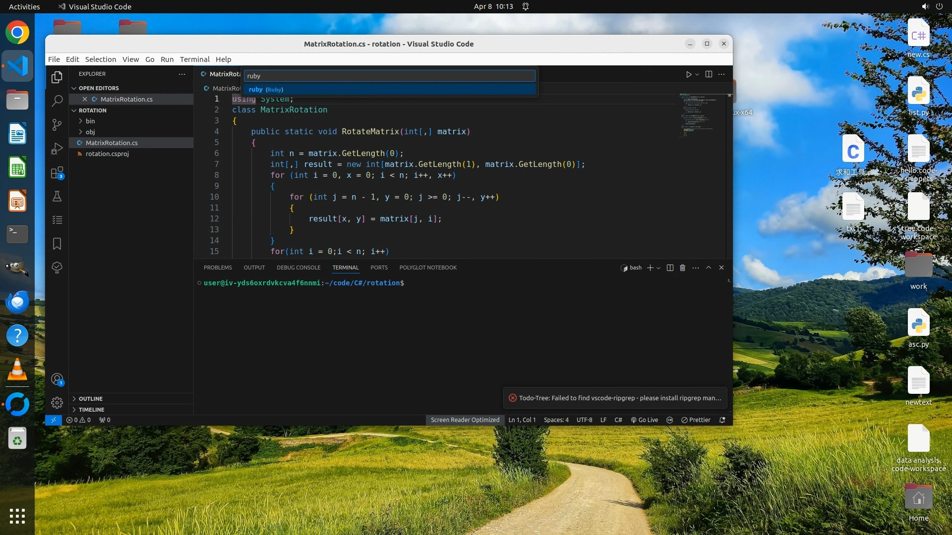952x535 pixels.
Task: Open the Bookmarks view icon
Action: coord(57,244)
